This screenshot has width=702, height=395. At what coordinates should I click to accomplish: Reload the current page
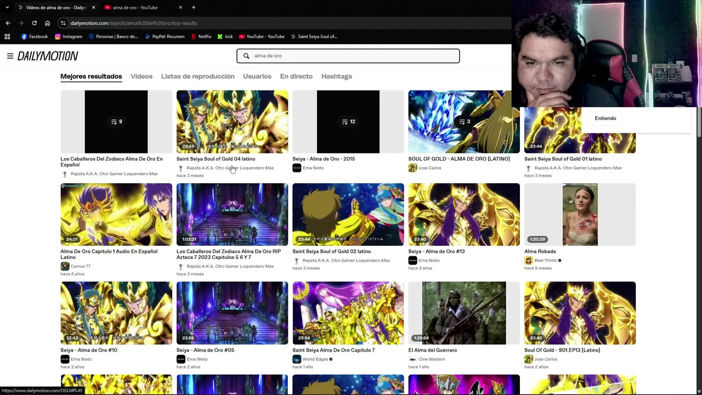tap(34, 23)
